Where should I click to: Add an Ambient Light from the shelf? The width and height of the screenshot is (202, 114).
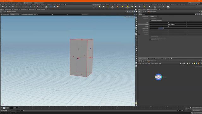pos(149,7)
